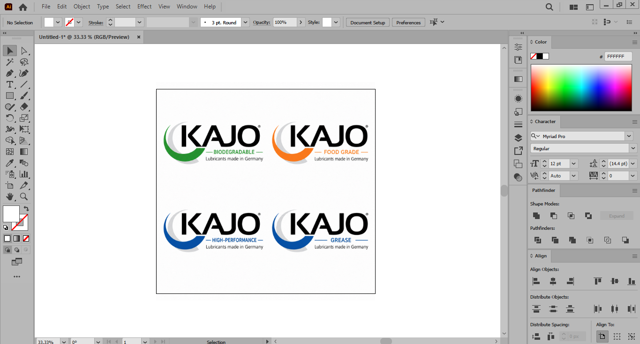Open the File menu
This screenshot has width=640, height=344.
coord(46,7)
